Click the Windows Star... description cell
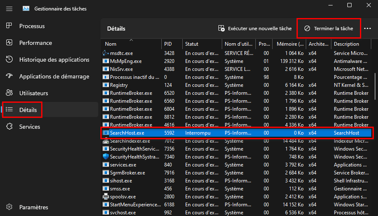This screenshot has height=216, width=378. click(351, 204)
